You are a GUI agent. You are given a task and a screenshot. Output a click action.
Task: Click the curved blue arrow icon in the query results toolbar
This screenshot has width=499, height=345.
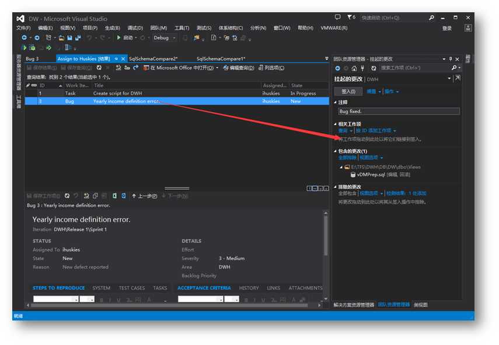pos(136,68)
